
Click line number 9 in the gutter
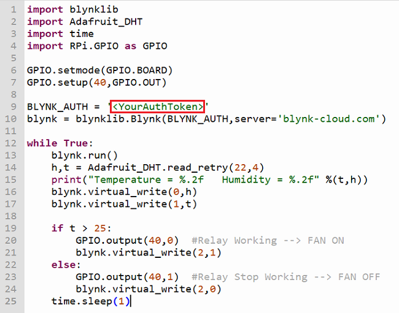[14, 107]
